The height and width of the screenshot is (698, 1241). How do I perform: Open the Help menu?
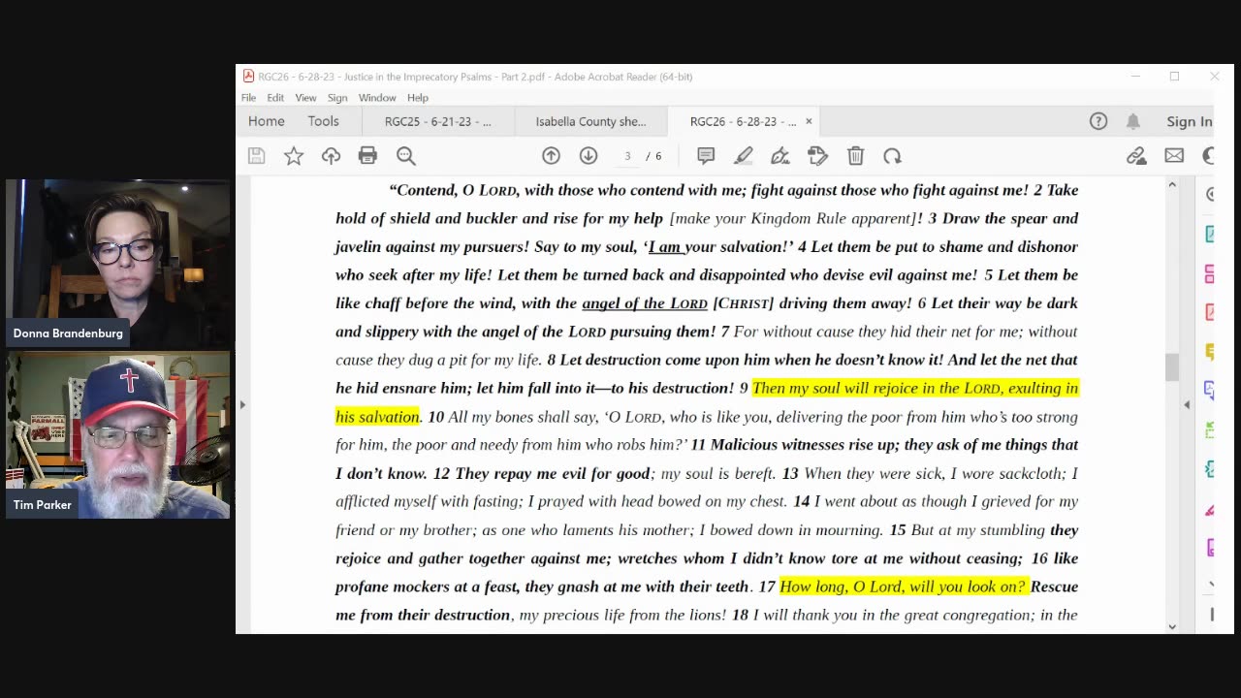(x=418, y=98)
